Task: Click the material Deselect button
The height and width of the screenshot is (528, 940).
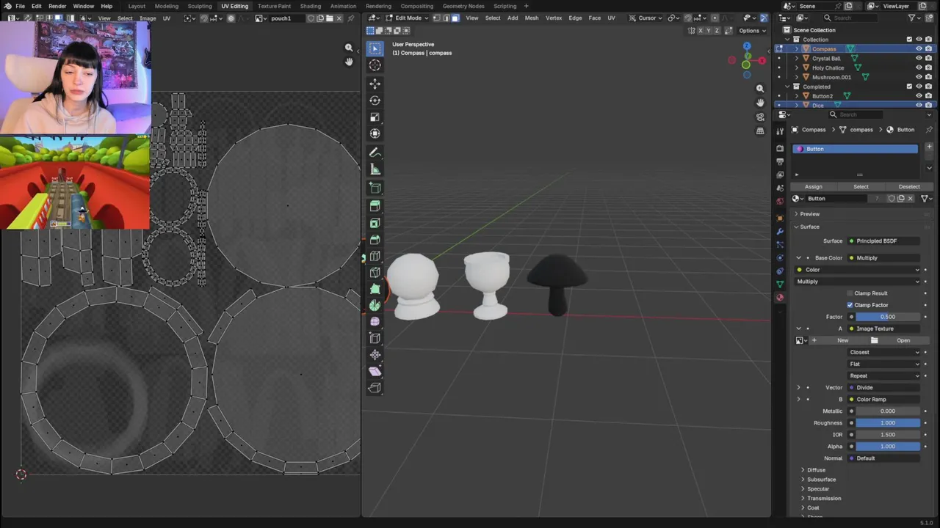Action: coord(909,187)
